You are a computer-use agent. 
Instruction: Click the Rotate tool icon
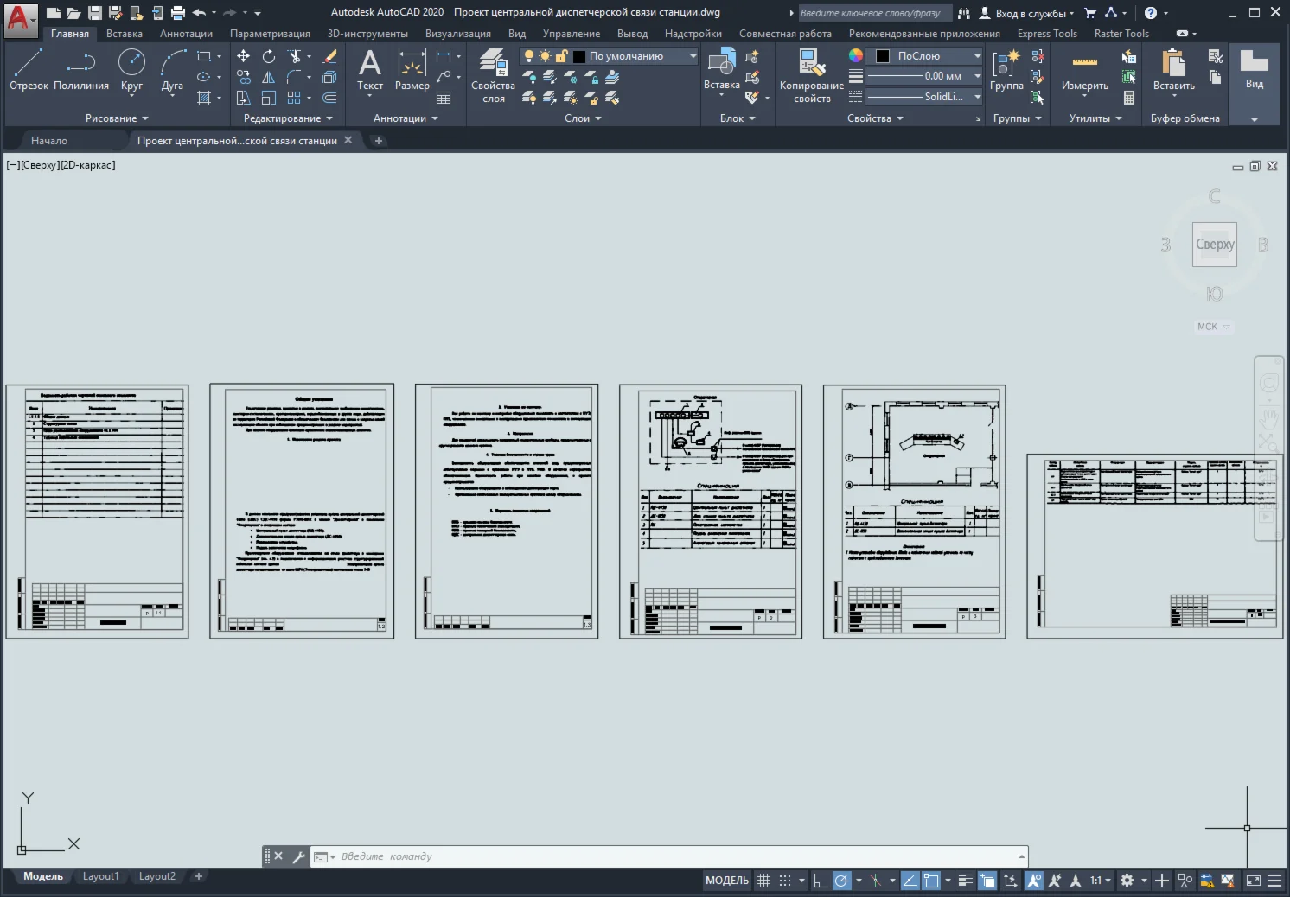tap(269, 56)
